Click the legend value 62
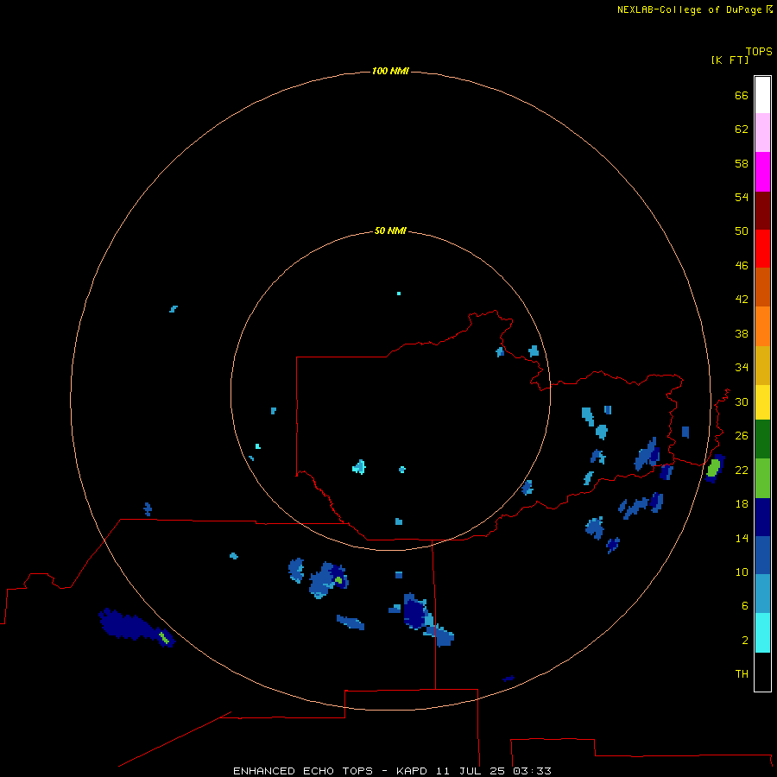777x777 pixels. point(742,129)
